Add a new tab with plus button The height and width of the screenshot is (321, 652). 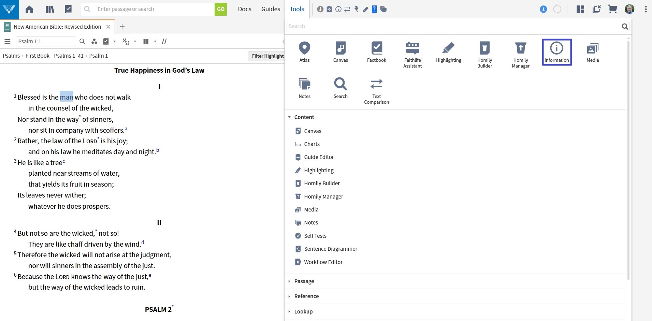[x=122, y=27]
